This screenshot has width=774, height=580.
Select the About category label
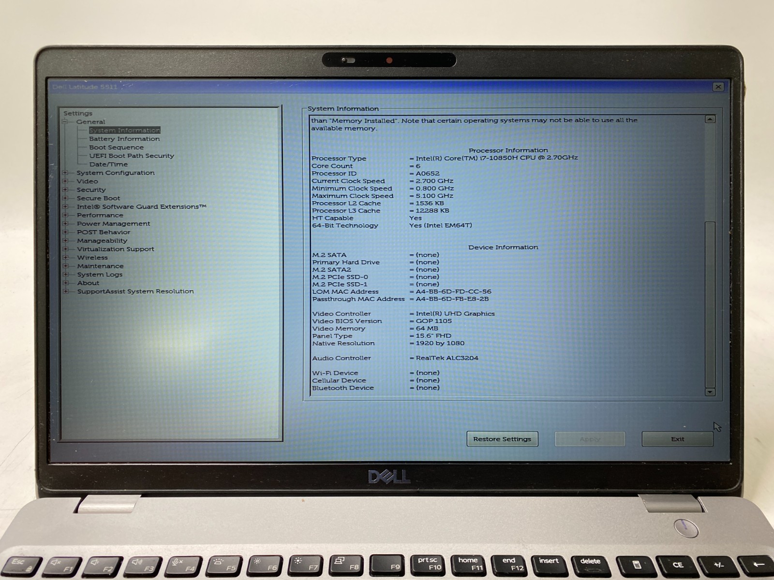88,283
